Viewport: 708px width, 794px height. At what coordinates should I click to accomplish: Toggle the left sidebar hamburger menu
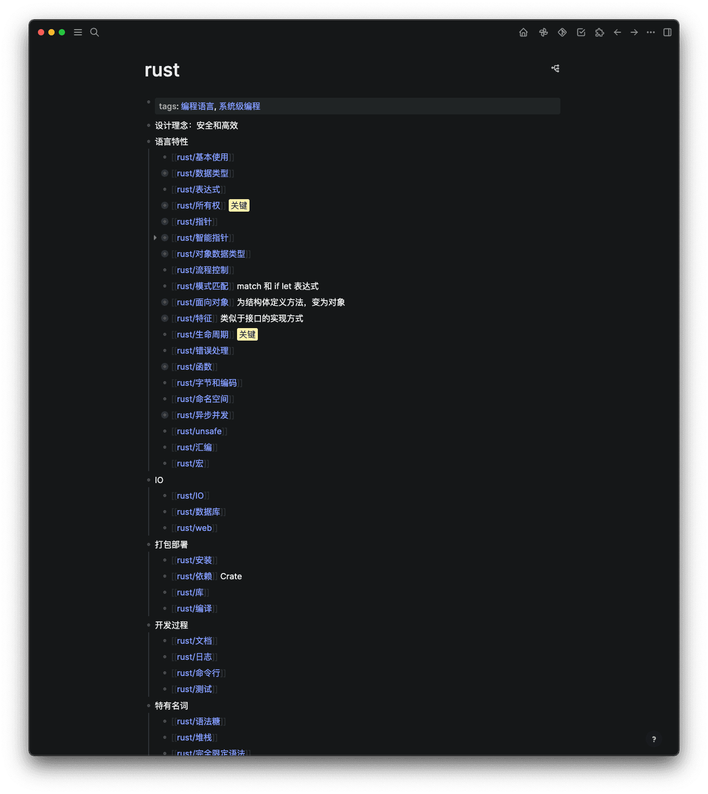click(78, 32)
